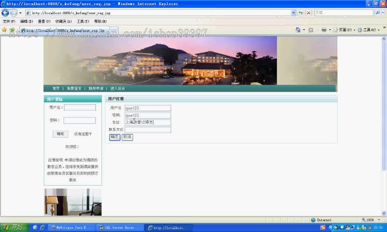This screenshot has height=232, width=387.
Task: Click the registration 密码 field
Action: [147, 115]
